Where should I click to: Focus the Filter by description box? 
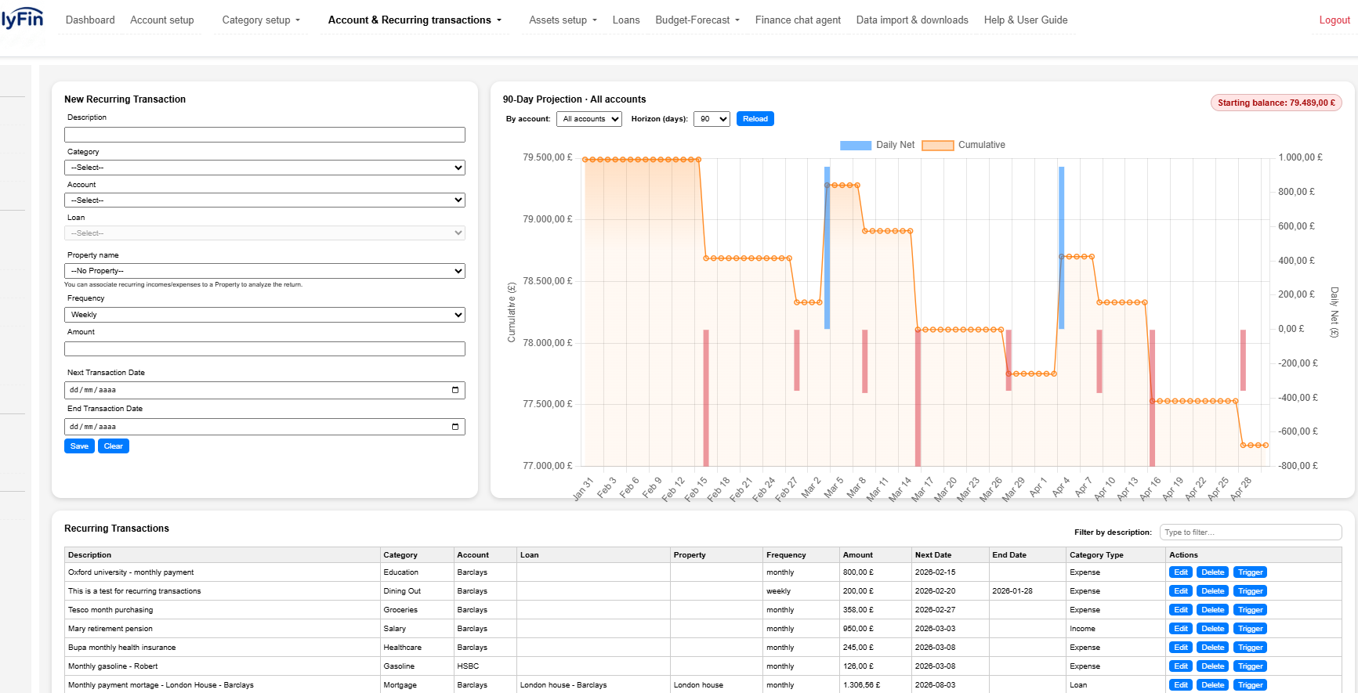(x=1251, y=532)
